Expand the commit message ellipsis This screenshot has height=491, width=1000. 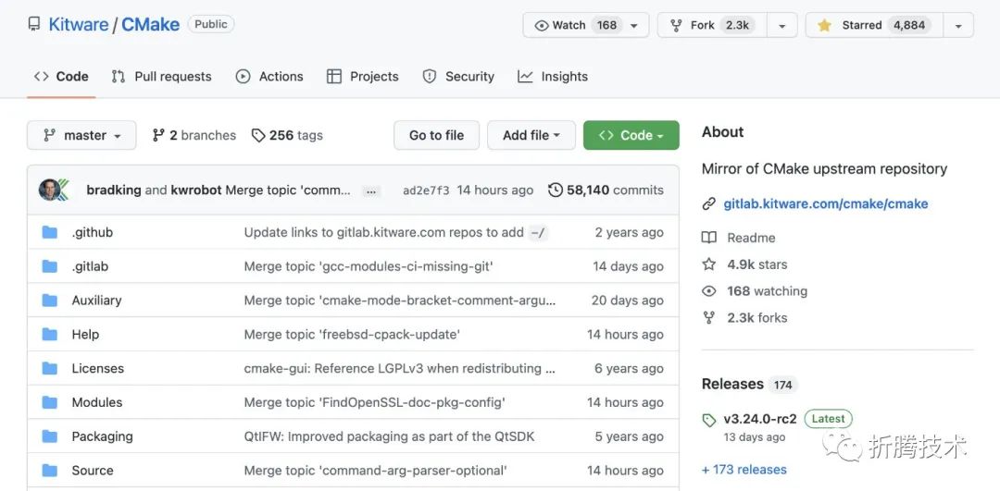371,190
